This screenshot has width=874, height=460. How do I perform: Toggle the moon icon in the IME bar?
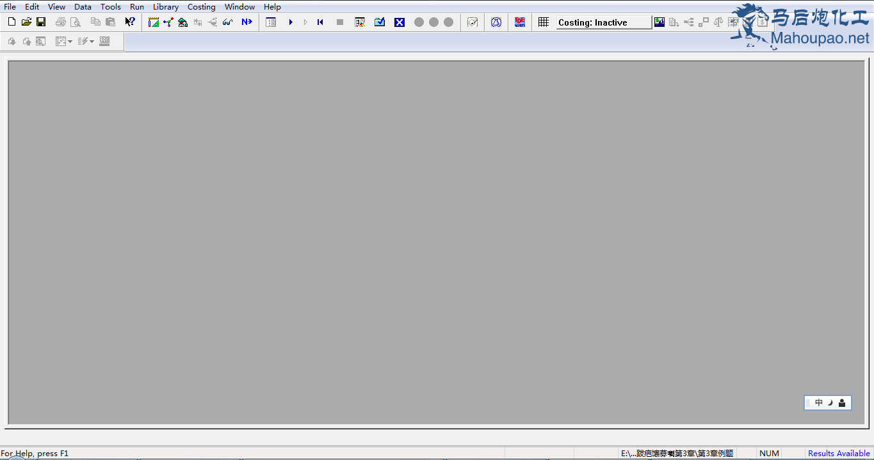[x=830, y=403]
